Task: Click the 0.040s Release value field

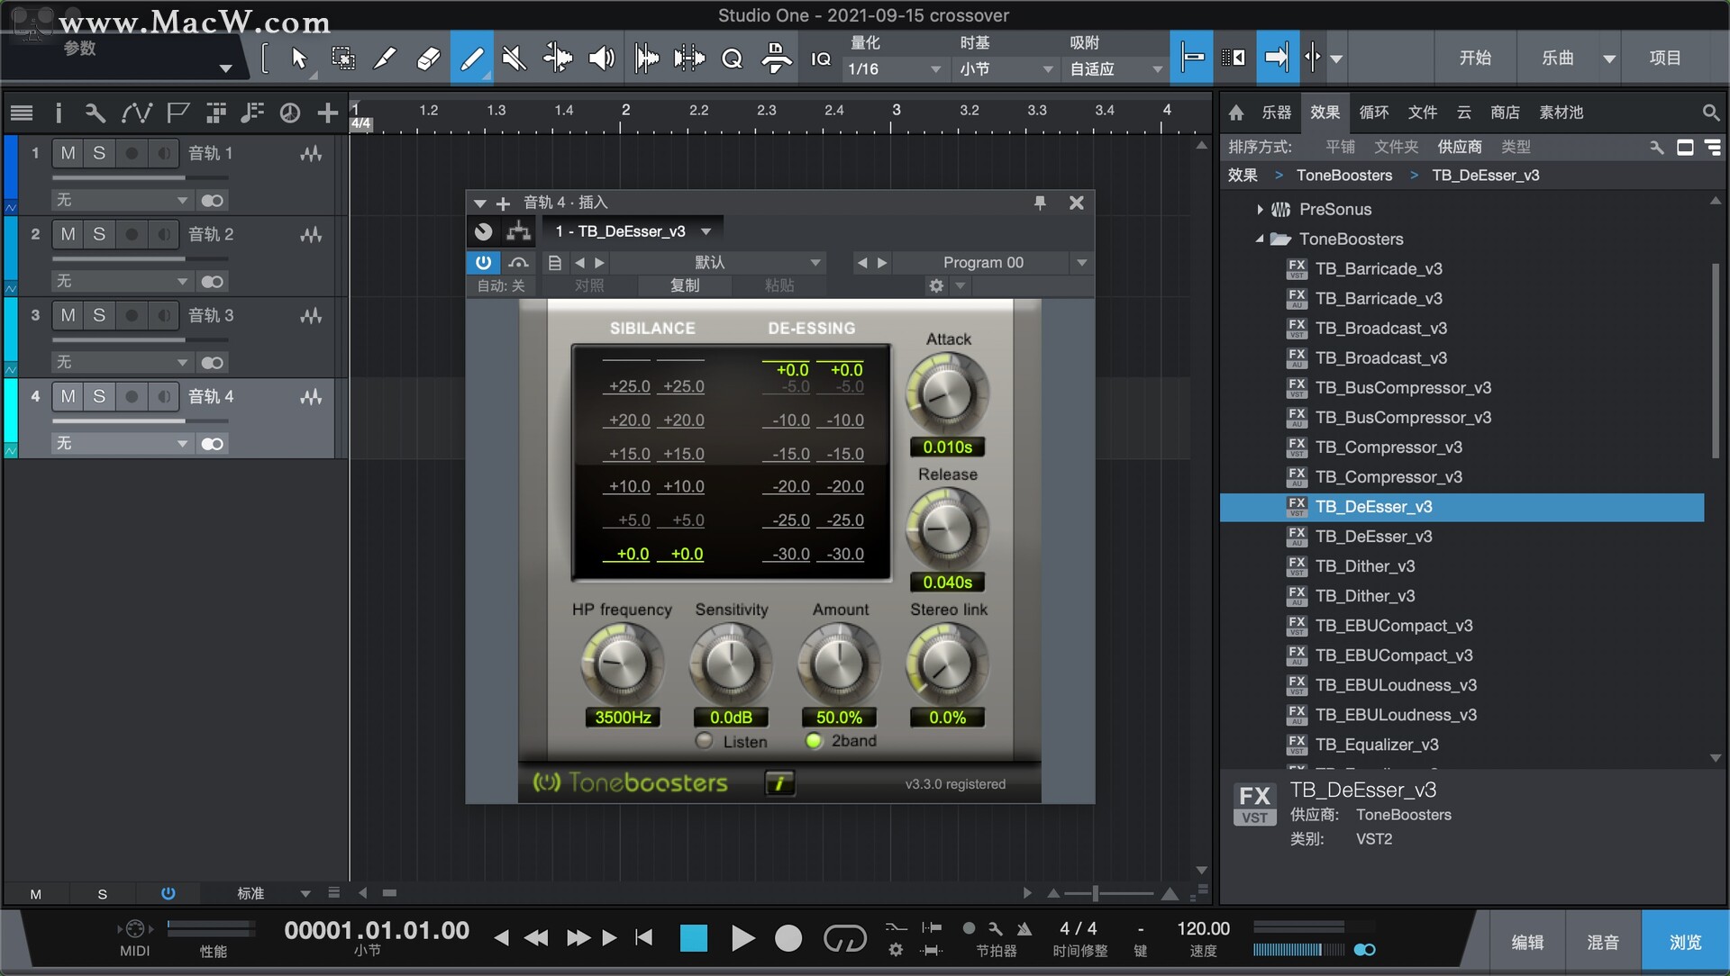Action: (x=947, y=583)
